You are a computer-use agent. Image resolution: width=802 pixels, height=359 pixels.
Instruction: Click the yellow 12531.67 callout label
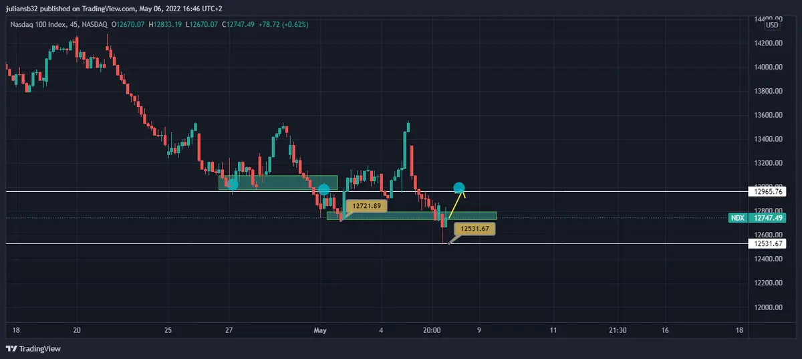(475, 229)
